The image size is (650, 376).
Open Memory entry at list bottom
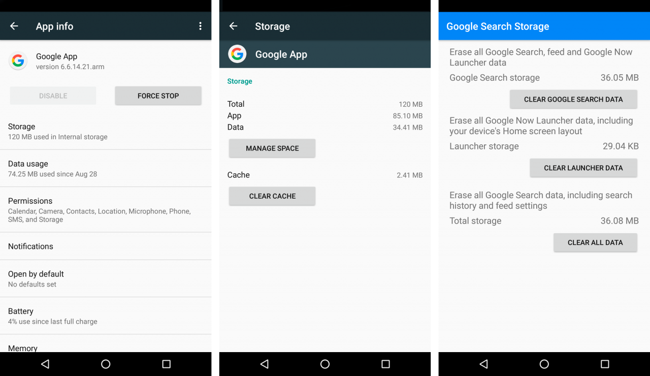[x=106, y=343]
